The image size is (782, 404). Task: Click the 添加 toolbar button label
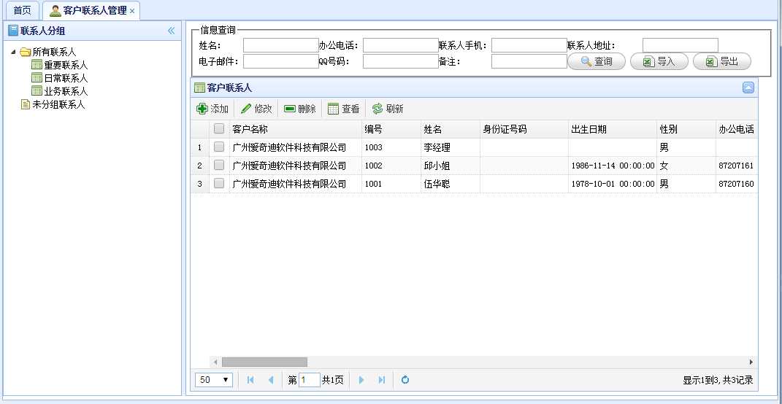click(220, 109)
